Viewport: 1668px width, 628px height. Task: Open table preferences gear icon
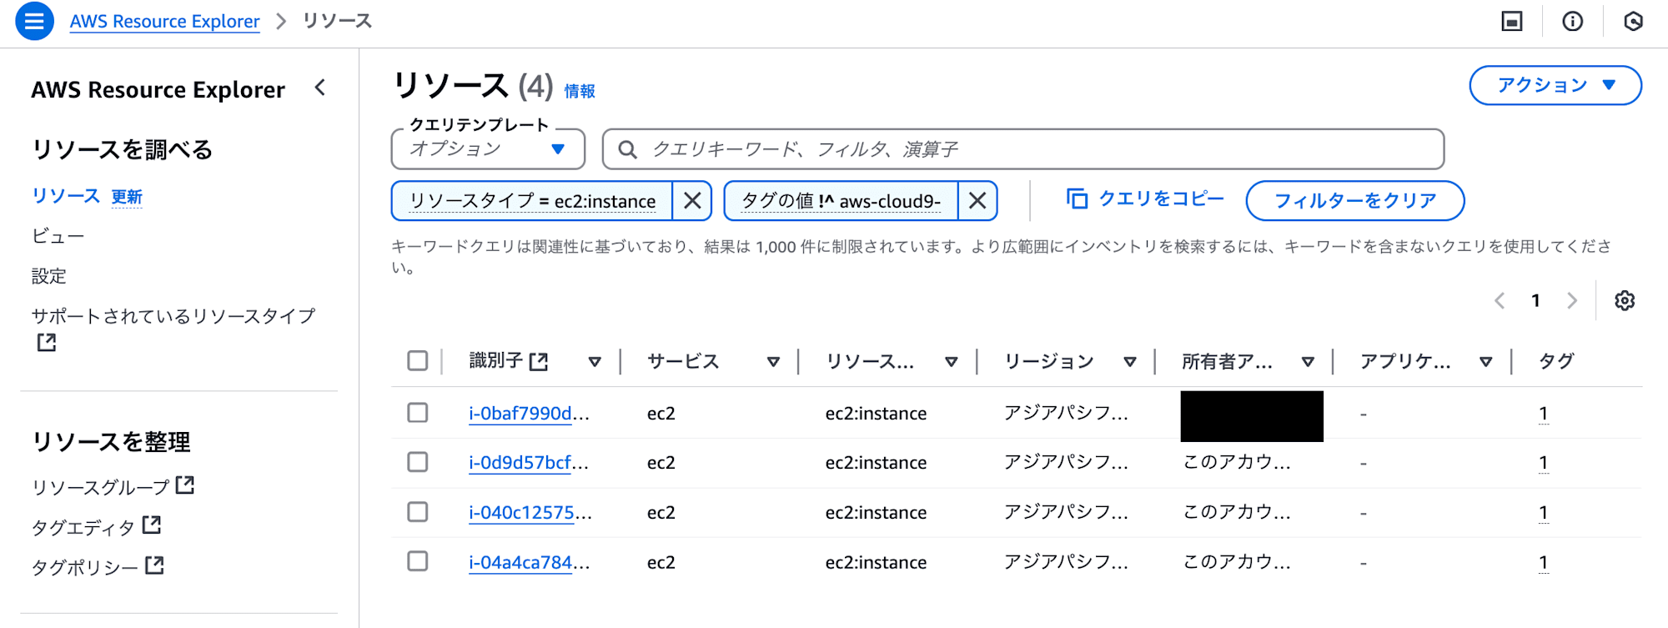pyautogui.click(x=1624, y=300)
